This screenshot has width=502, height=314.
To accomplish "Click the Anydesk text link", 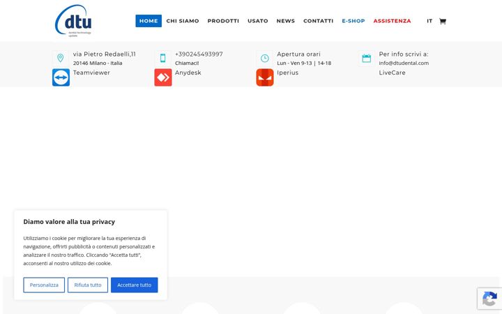I will pos(188,73).
